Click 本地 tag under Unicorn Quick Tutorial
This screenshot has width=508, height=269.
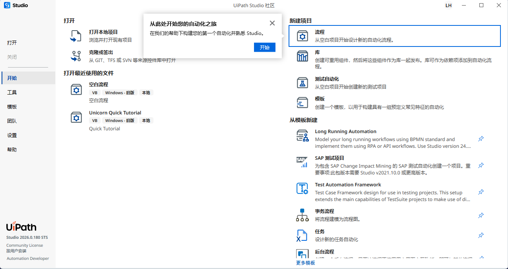(x=146, y=120)
